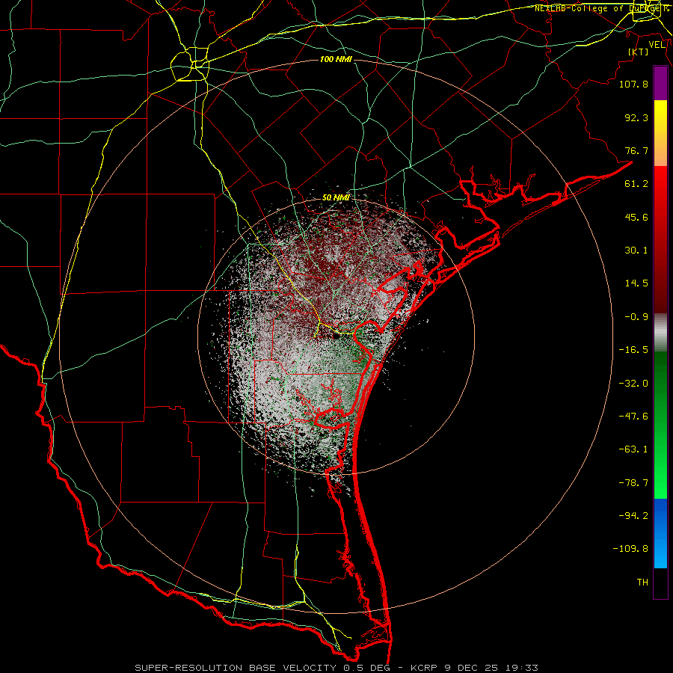The height and width of the screenshot is (673, 673).
Task: Click the -109.8 velocity scale value
Action: (630, 549)
